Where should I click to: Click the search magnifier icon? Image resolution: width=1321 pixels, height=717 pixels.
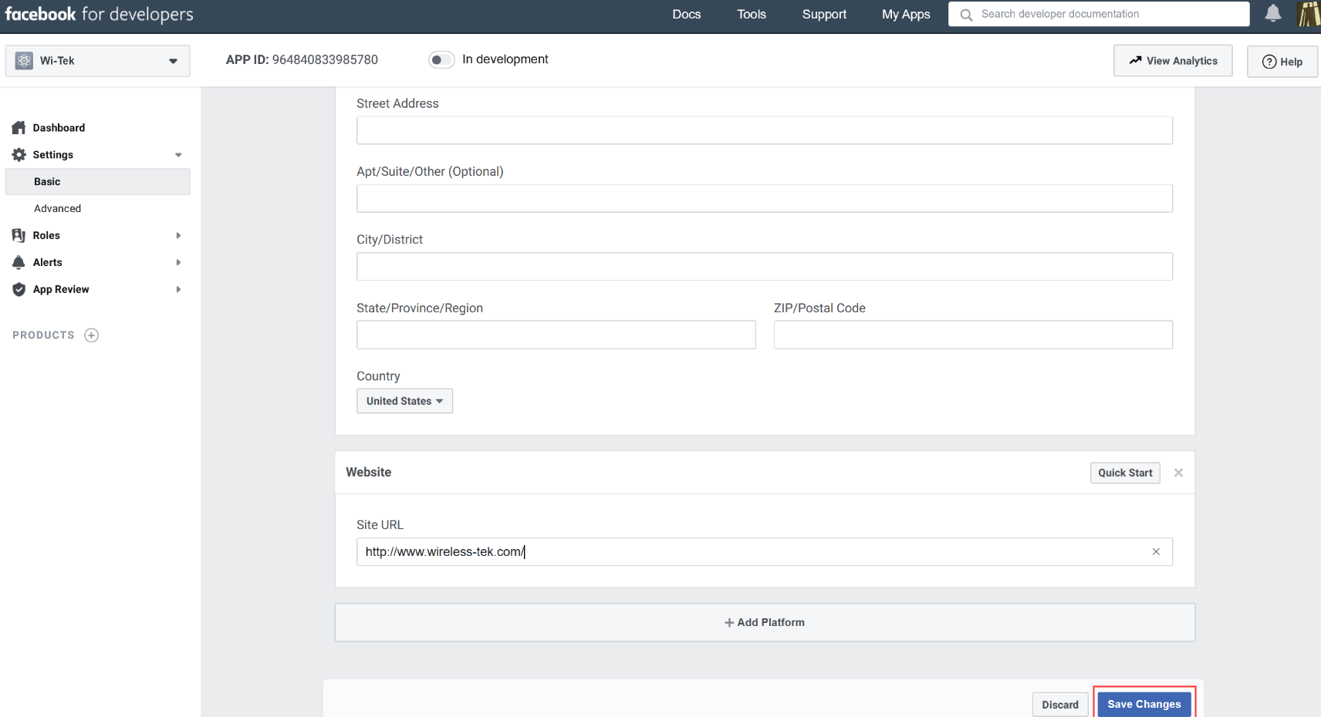[x=966, y=15]
